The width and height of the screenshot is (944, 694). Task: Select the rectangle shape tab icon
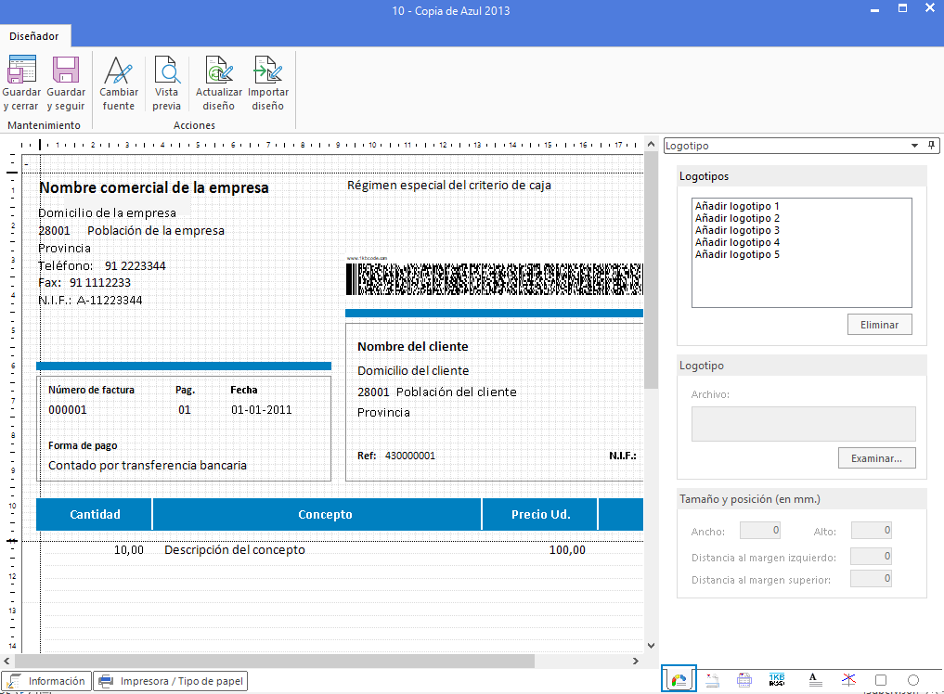881,680
